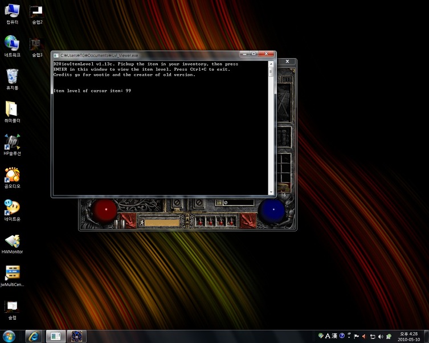Use the belt potion in slot 4
Image resolution: width=429 pixels, height=343 pixels.
point(231,221)
